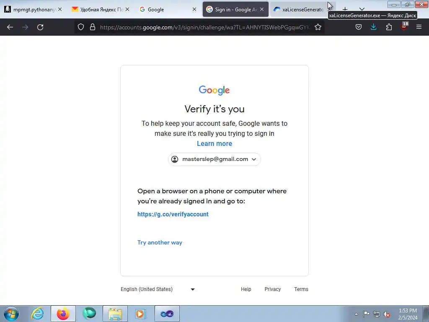Open the green globe browser taskbar icon
Screen dimensions: 429x322
tap(89, 314)
